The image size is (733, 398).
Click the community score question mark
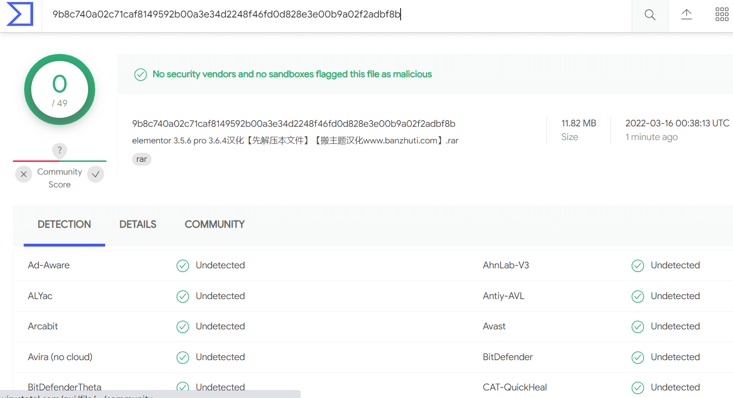[60, 150]
